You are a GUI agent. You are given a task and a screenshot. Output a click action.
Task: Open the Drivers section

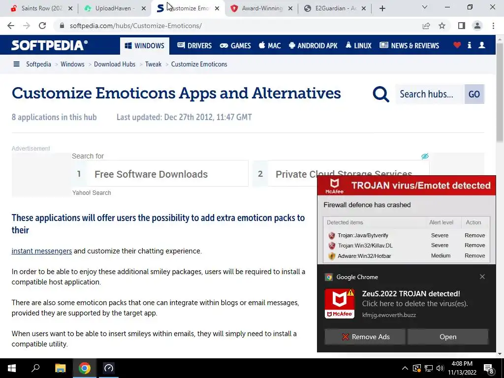point(194,46)
